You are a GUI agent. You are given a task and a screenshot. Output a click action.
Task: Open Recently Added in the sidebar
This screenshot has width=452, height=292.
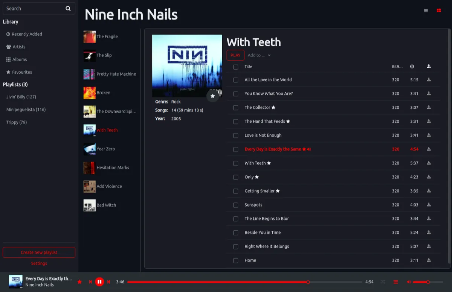click(x=26, y=34)
